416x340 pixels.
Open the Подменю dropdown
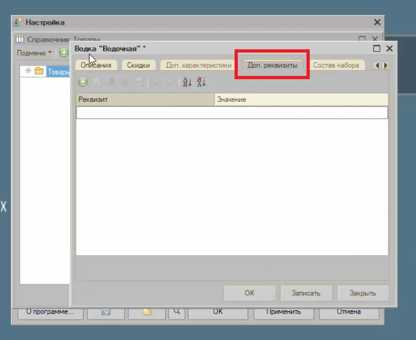pyautogui.click(x=34, y=53)
